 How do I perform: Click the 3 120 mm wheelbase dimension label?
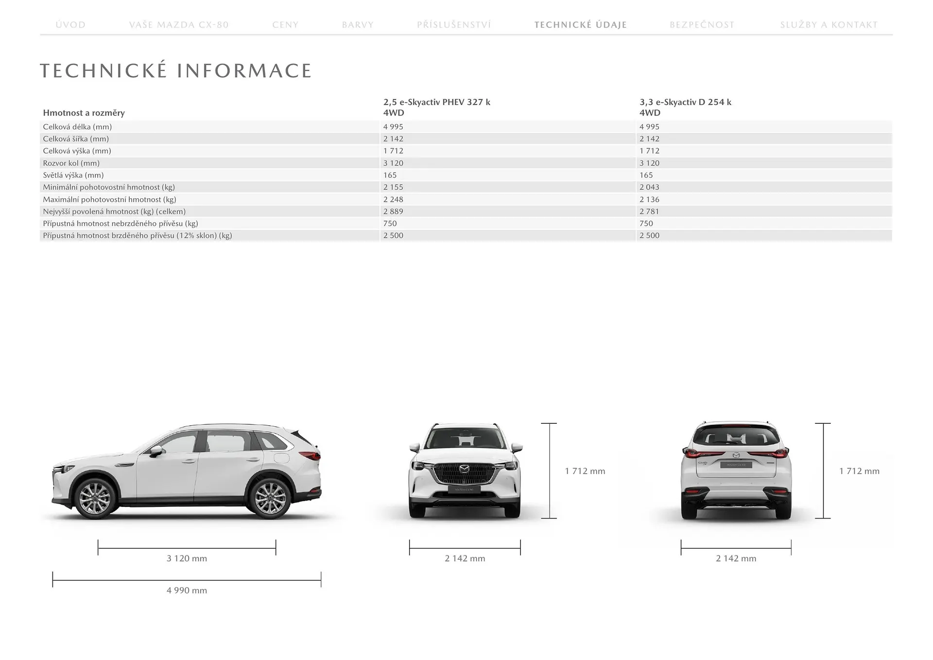click(187, 558)
